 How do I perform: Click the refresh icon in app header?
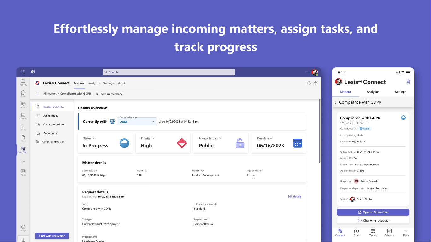[x=309, y=83]
